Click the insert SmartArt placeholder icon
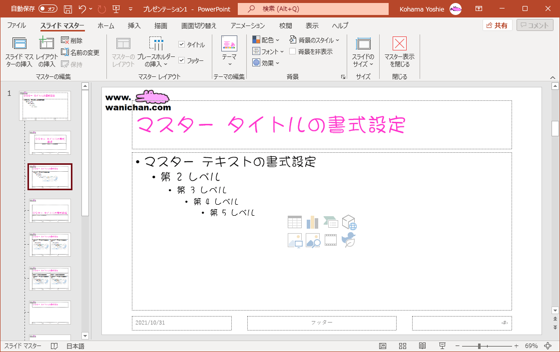Screen dimensions: 560x352 pyautogui.click(x=331, y=222)
